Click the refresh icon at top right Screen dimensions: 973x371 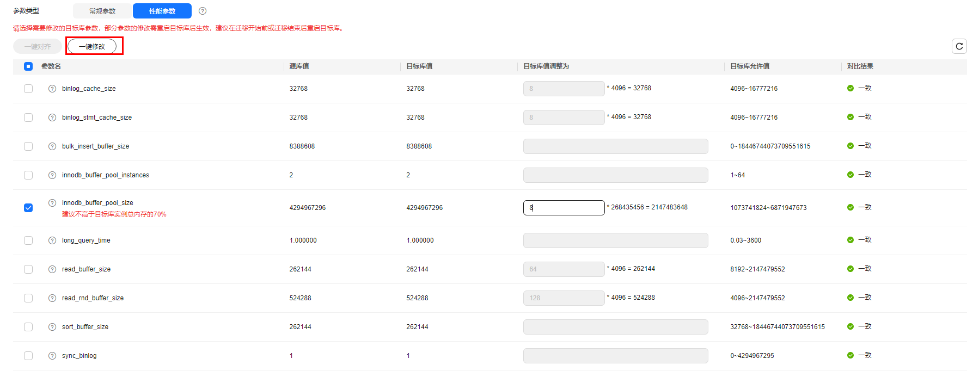coord(959,46)
